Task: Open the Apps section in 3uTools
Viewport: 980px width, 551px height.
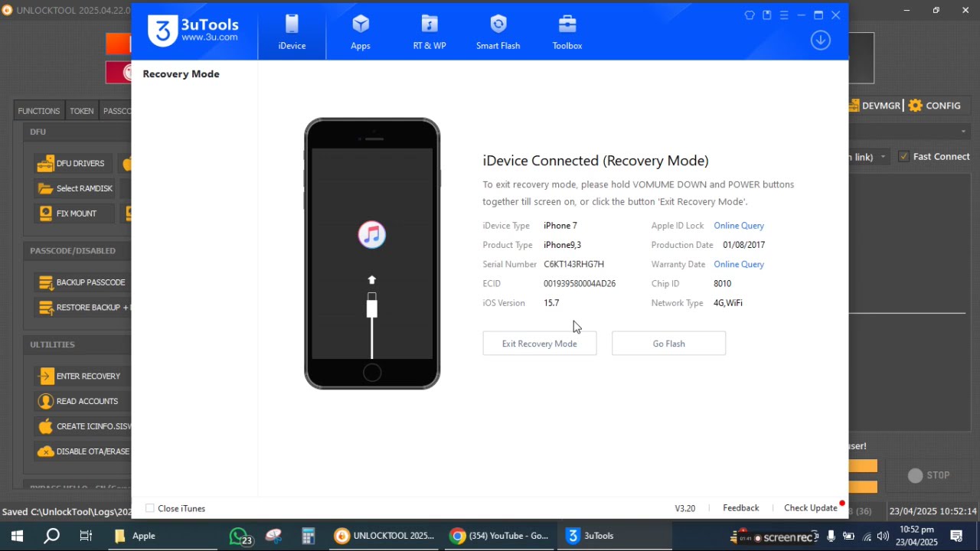Action: point(361,32)
